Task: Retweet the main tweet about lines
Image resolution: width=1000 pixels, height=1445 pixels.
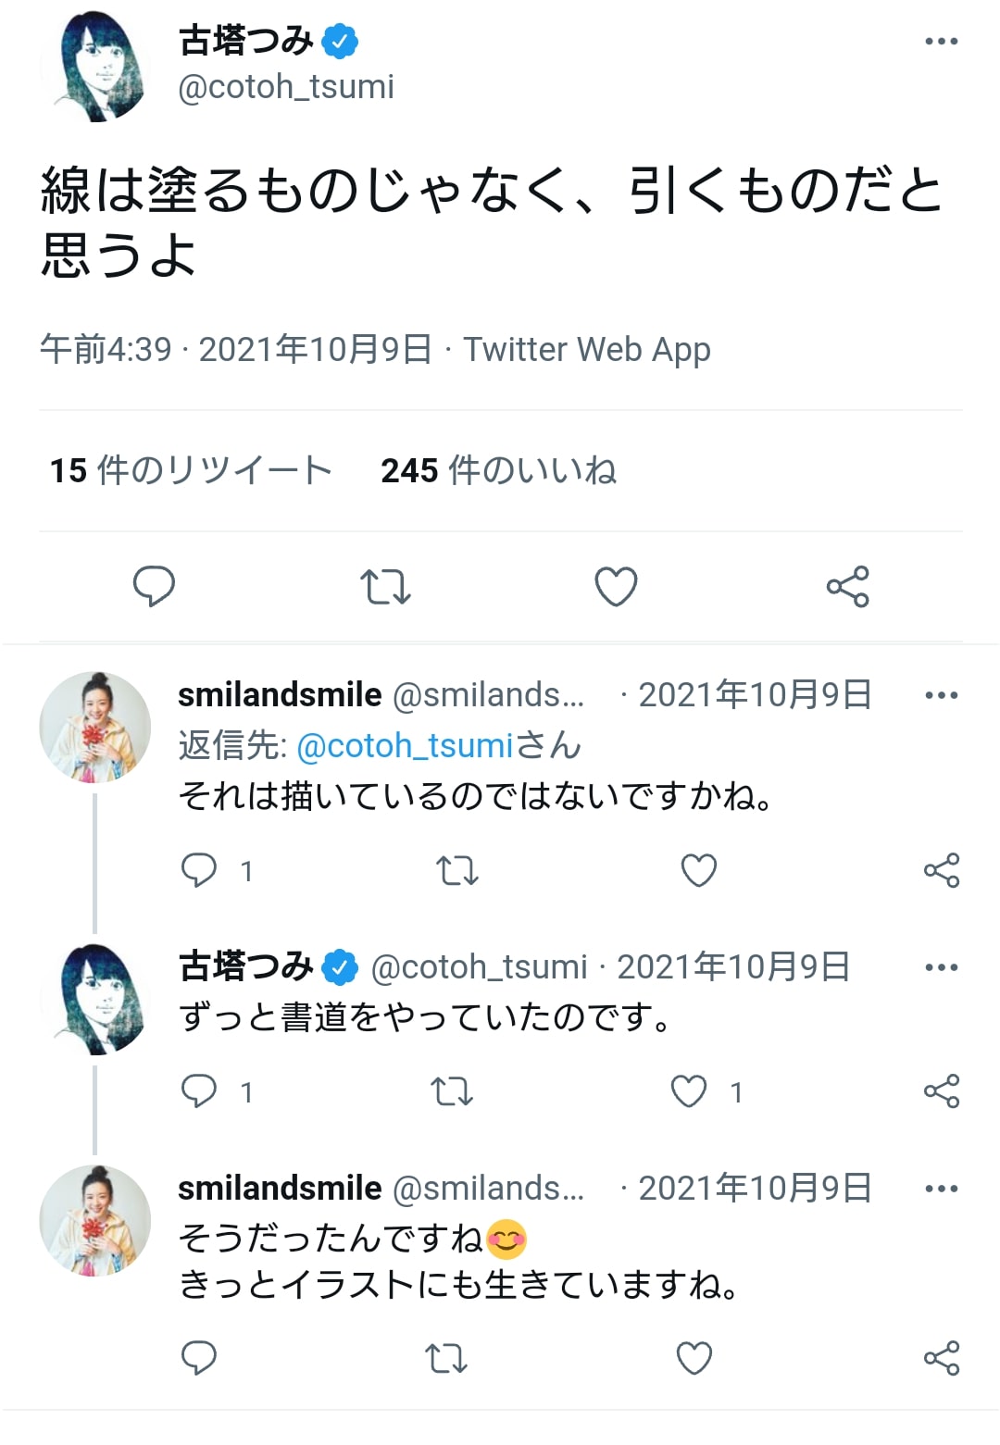Action: (x=385, y=586)
